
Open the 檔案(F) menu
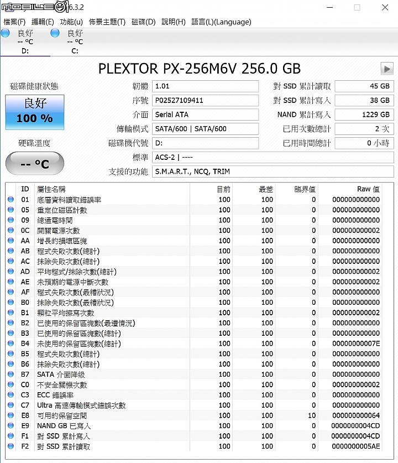14,22
